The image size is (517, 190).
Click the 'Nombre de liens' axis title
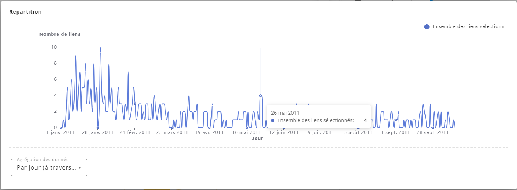60,34
